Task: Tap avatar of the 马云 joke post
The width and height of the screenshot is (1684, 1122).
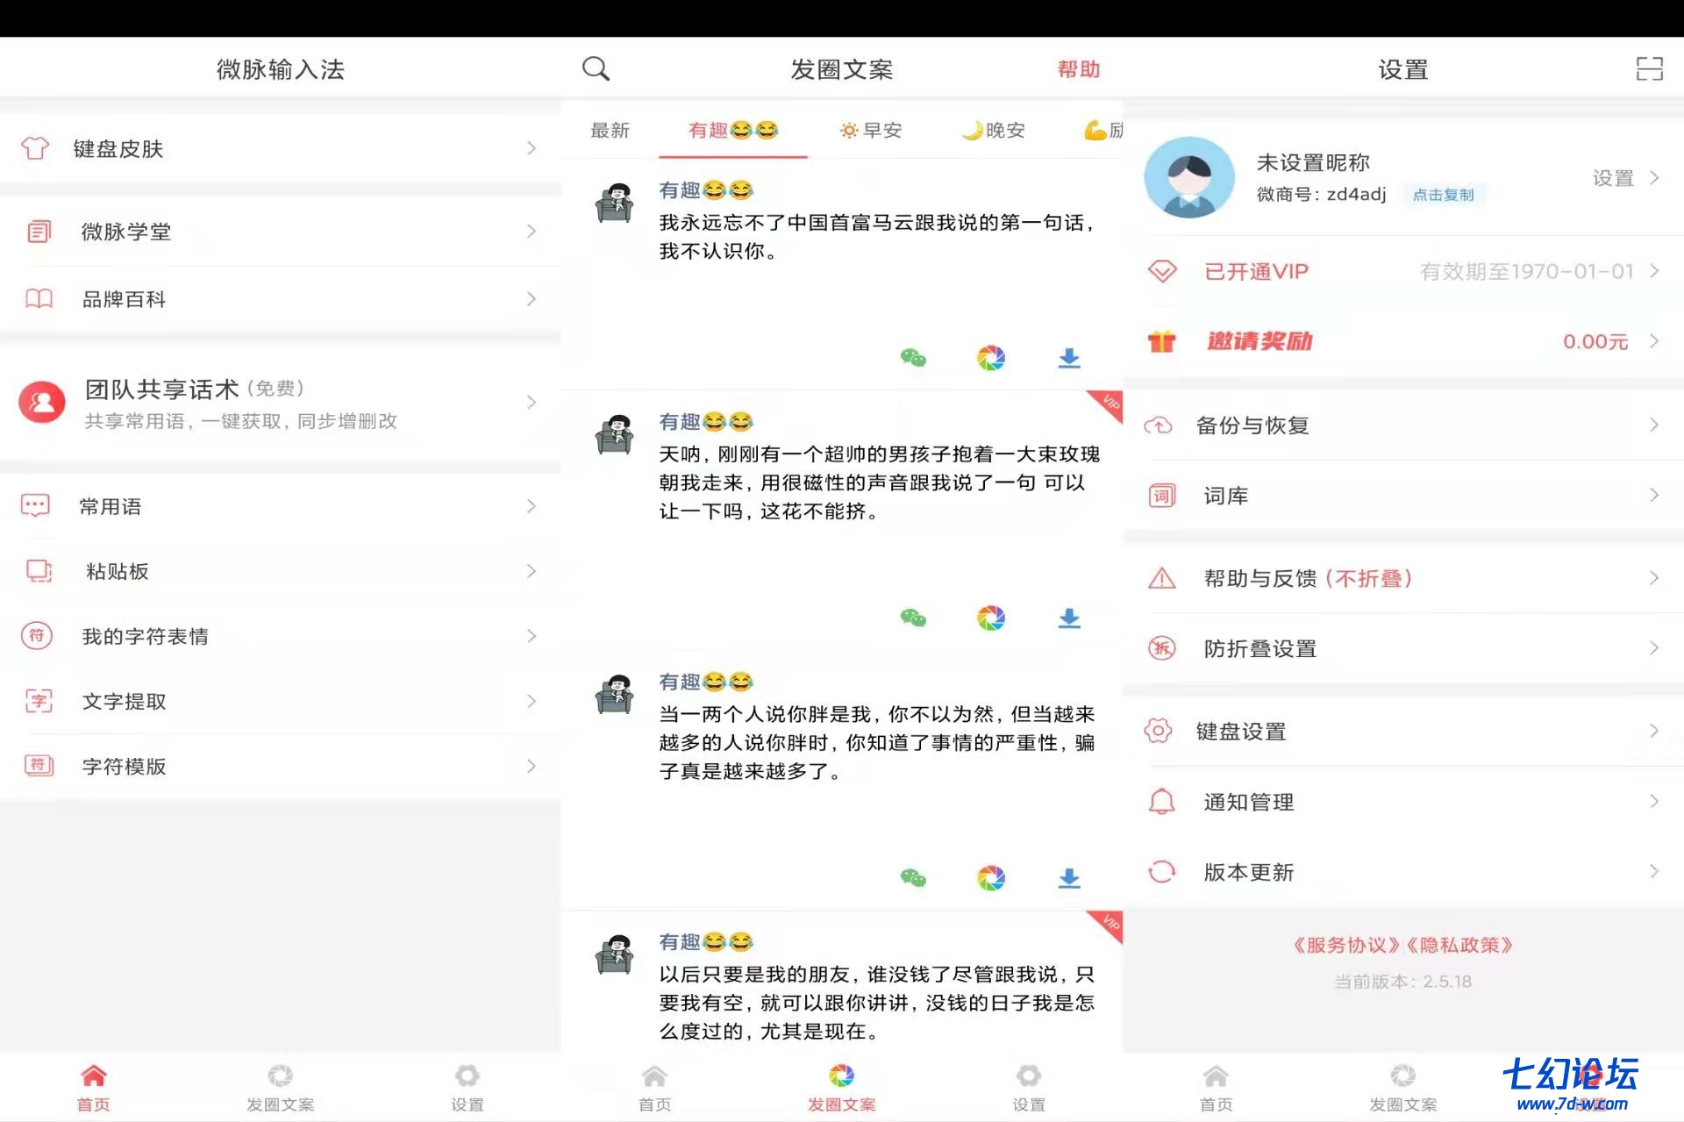Action: pos(614,204)
